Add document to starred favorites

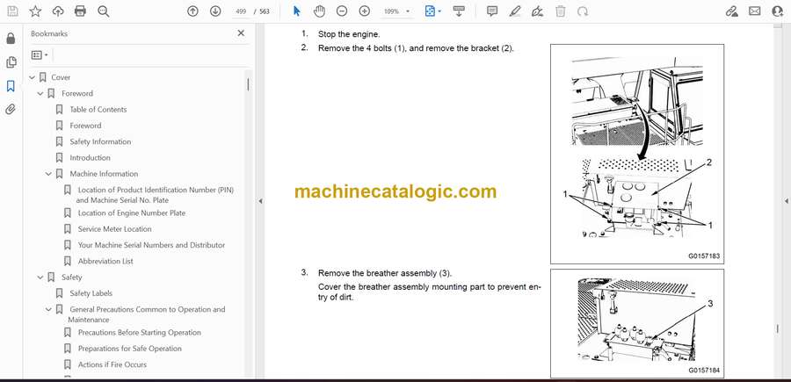coord(35,11)
